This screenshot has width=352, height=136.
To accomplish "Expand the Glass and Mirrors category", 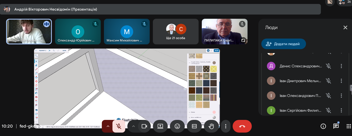I will tap(190, 117).
